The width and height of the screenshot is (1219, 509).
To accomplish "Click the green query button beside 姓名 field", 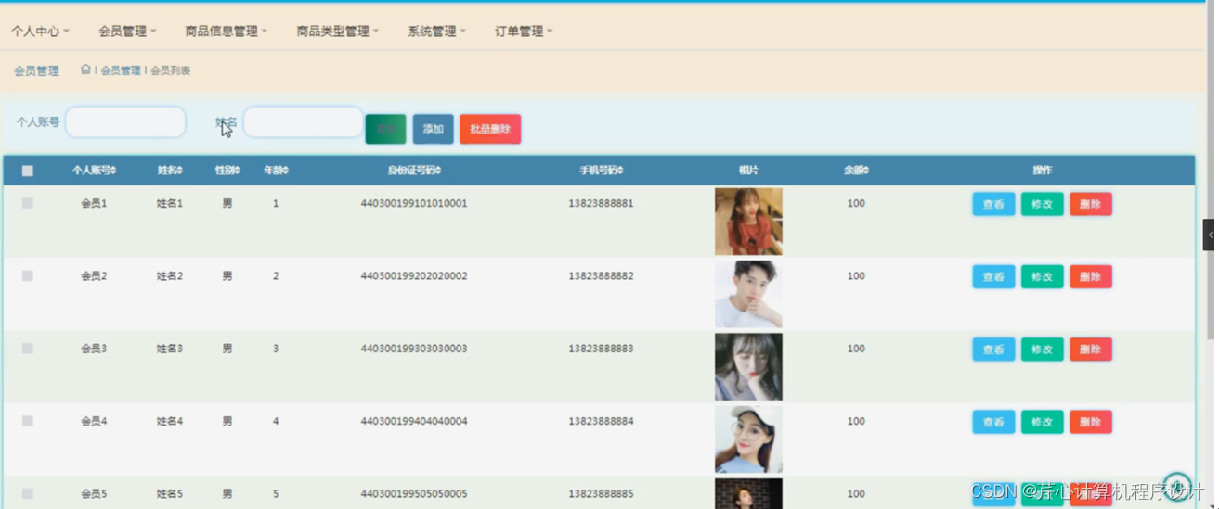I will [386, 129].
